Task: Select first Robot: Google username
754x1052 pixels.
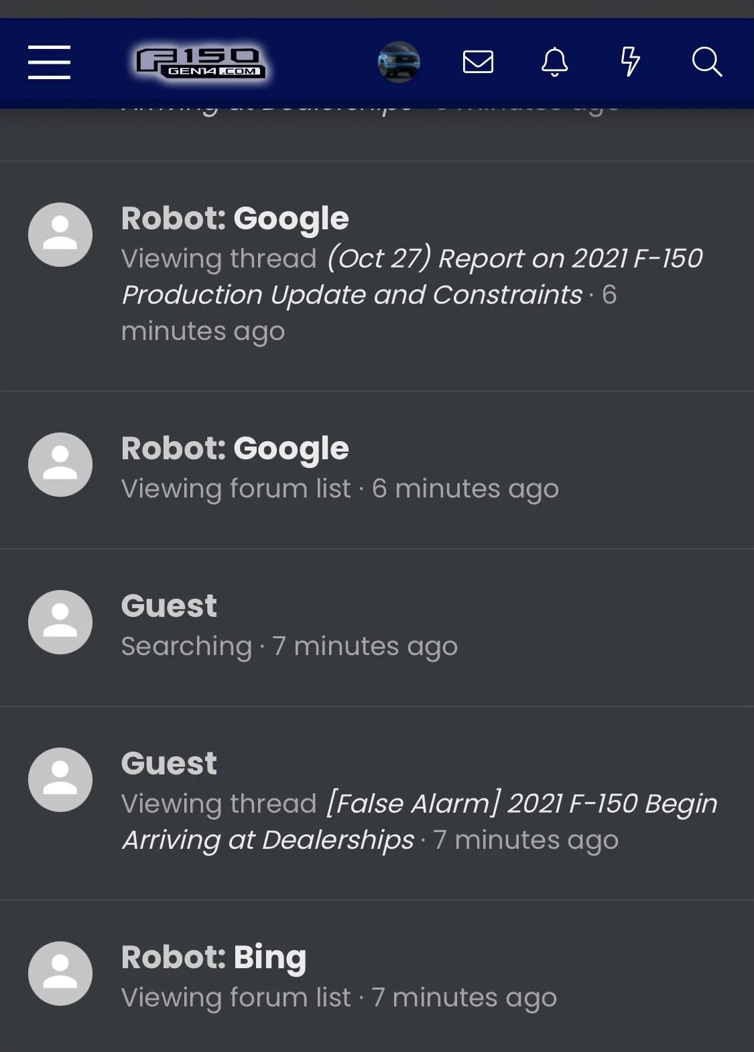Action: click(x=235, y=219)
